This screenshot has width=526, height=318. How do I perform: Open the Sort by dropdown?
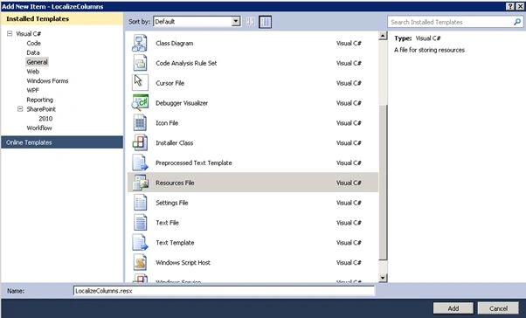coord(236,22)
